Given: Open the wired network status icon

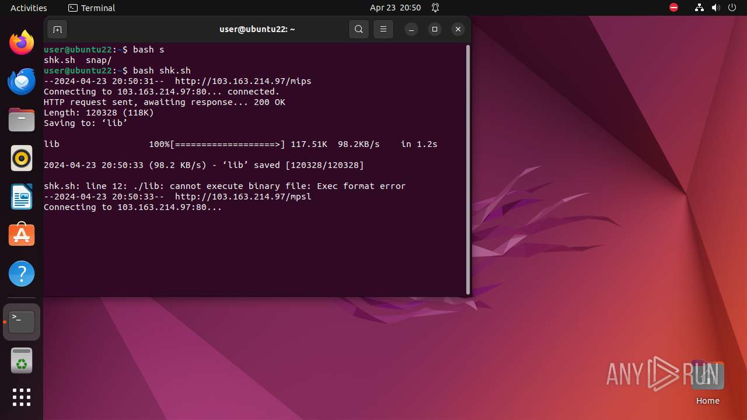Looking at the screenshot, I should coord(700,8).
